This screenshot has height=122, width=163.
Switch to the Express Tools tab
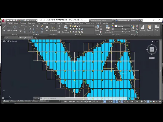click(x=78, y=23)
